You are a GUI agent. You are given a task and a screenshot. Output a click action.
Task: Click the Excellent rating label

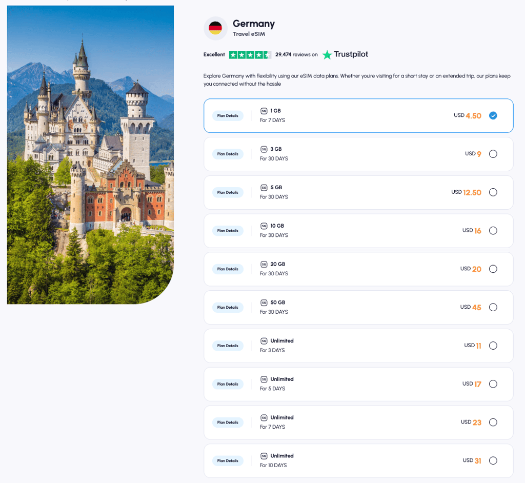pos(214,54)
